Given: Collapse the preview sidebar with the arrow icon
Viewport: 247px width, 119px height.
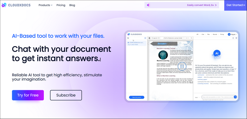Looking at the screenshot, I should click(x=145, y=38).
